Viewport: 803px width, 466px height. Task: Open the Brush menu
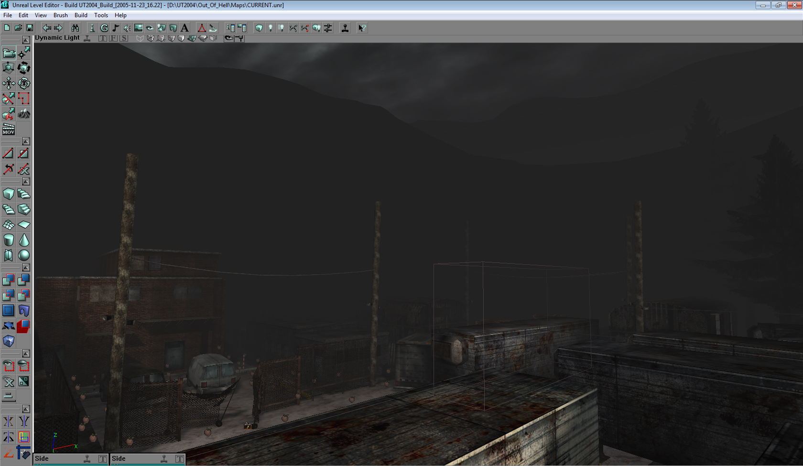[x=60, y=15]
